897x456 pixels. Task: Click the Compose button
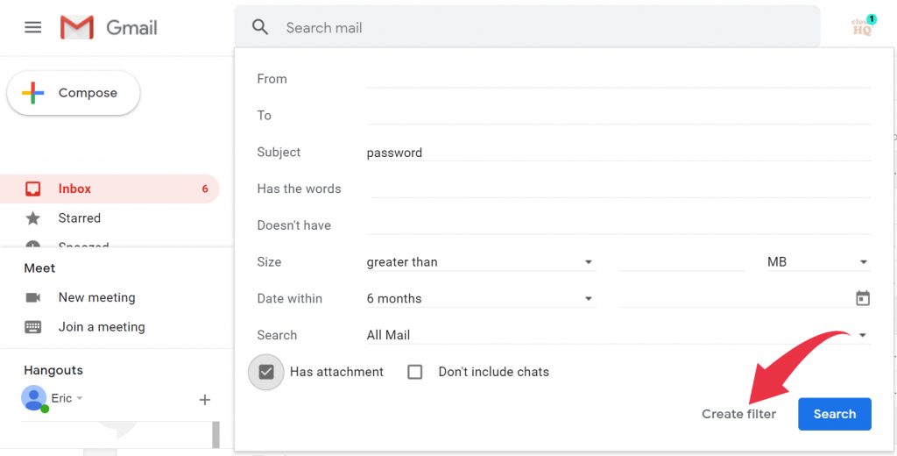tap(74, 93)
